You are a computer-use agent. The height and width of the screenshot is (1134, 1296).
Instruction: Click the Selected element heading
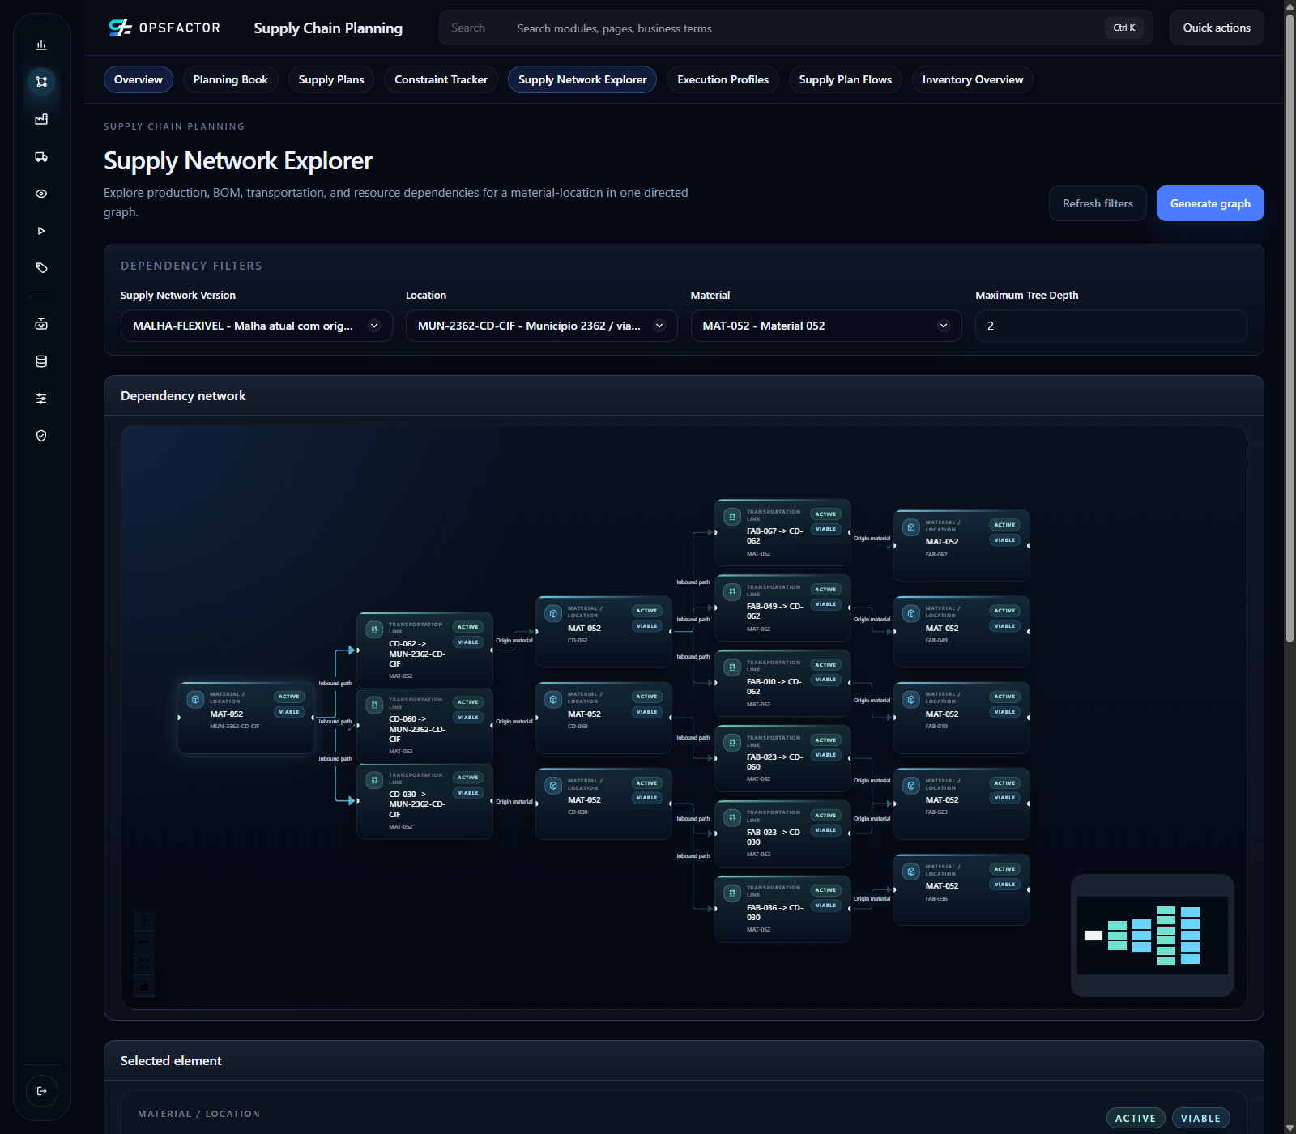[171, 1061]
